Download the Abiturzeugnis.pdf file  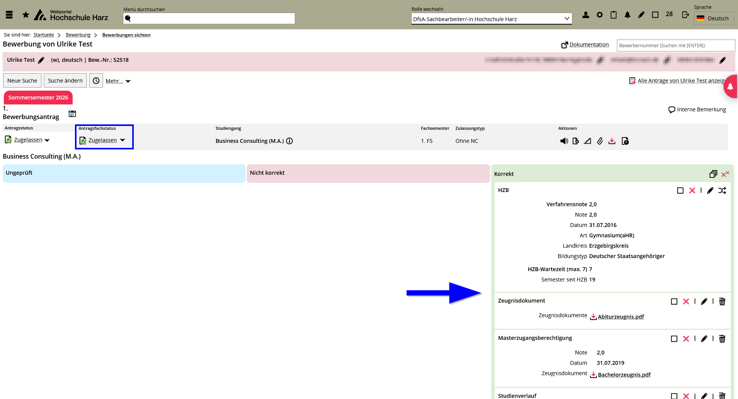pos(620,317)
